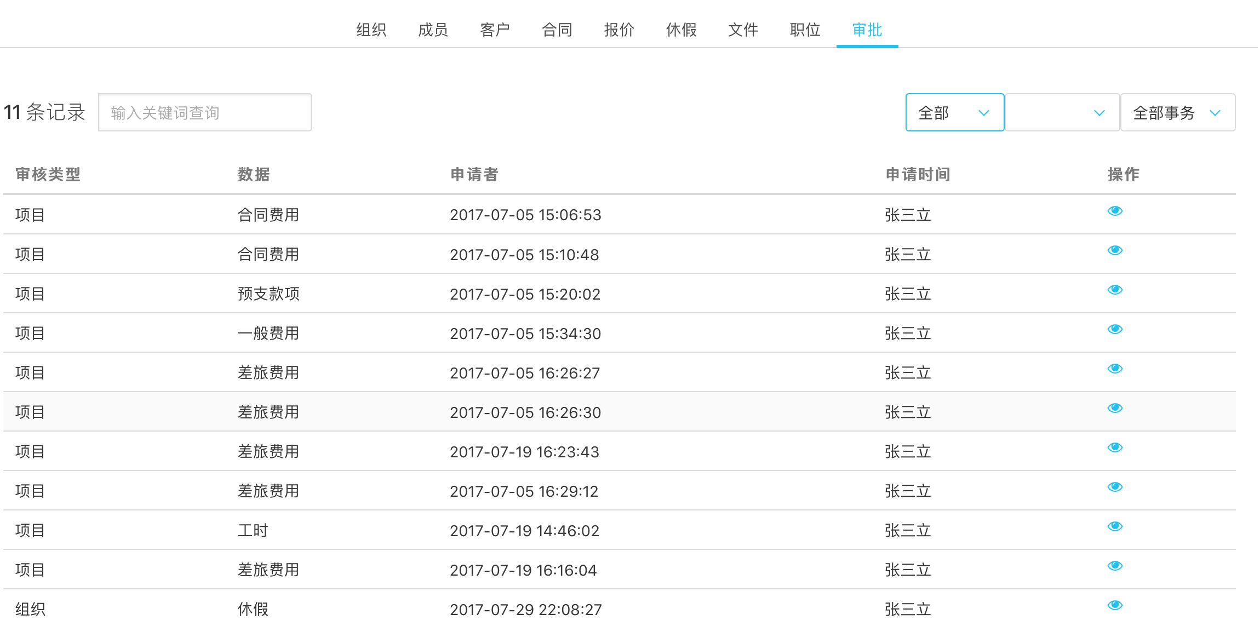Click the 申请时间 column header
This screenshot has width=1260, height=643.
coord(918,174)
